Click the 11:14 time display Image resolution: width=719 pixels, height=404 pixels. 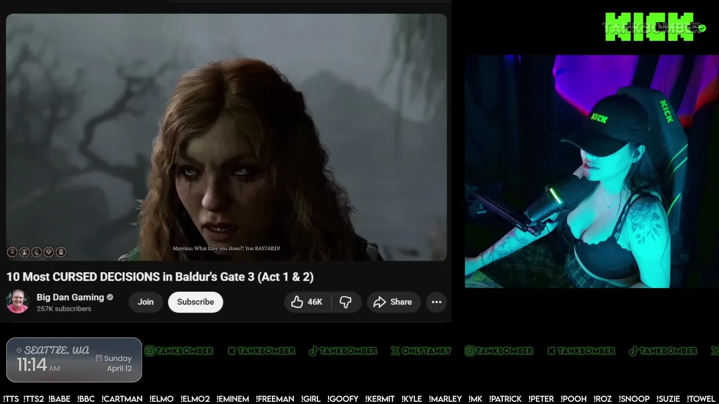coord(31,365)
